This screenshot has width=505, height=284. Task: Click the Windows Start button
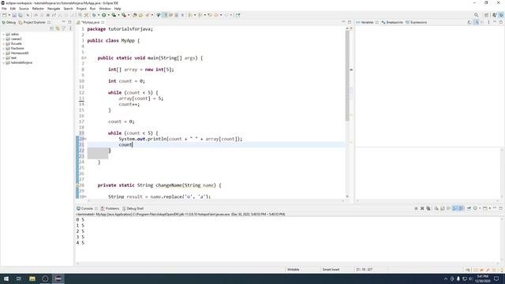coord(6,278)
